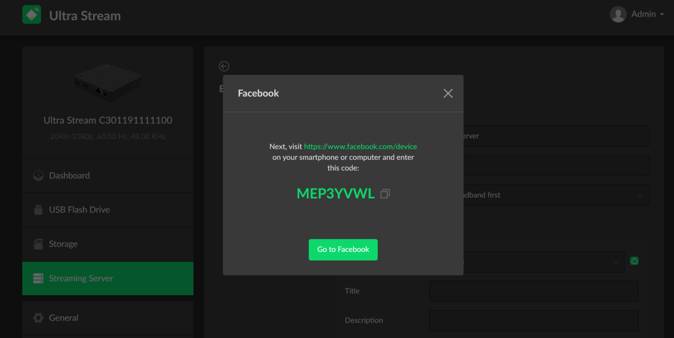
Task: Select the MEP3YVWL code text
Action: [x=335, y=193]
